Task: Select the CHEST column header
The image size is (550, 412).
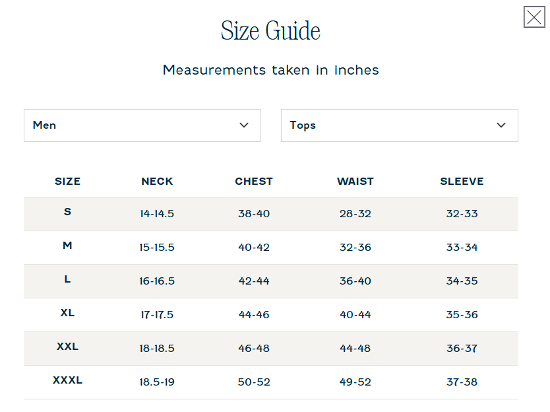Action: point(254,181)
